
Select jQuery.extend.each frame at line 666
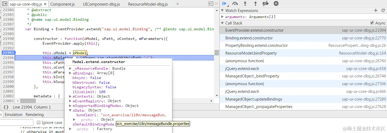[303, 92]
